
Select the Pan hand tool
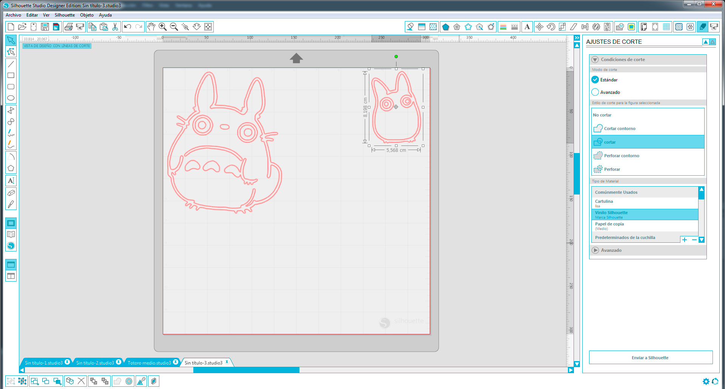[151, 27]
